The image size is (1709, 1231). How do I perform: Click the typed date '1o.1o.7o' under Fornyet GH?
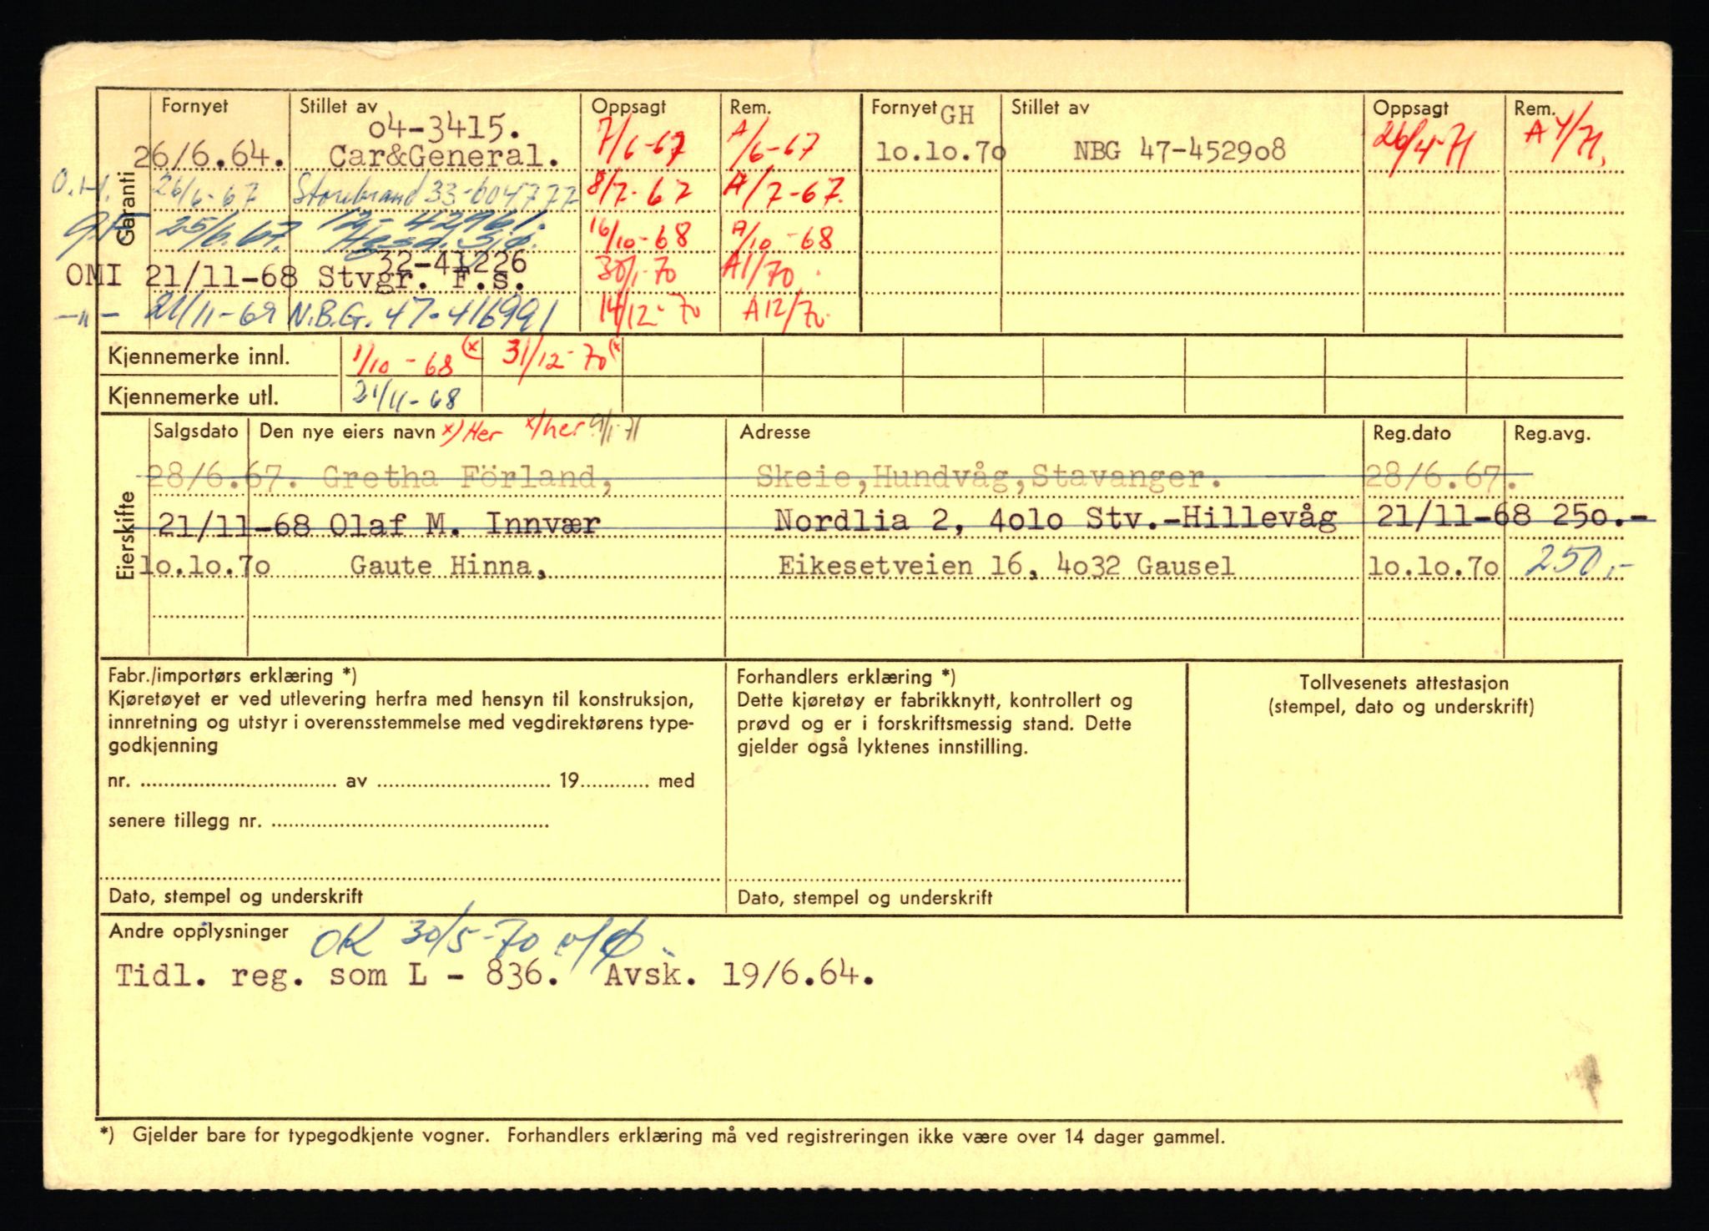click(940, 152)
